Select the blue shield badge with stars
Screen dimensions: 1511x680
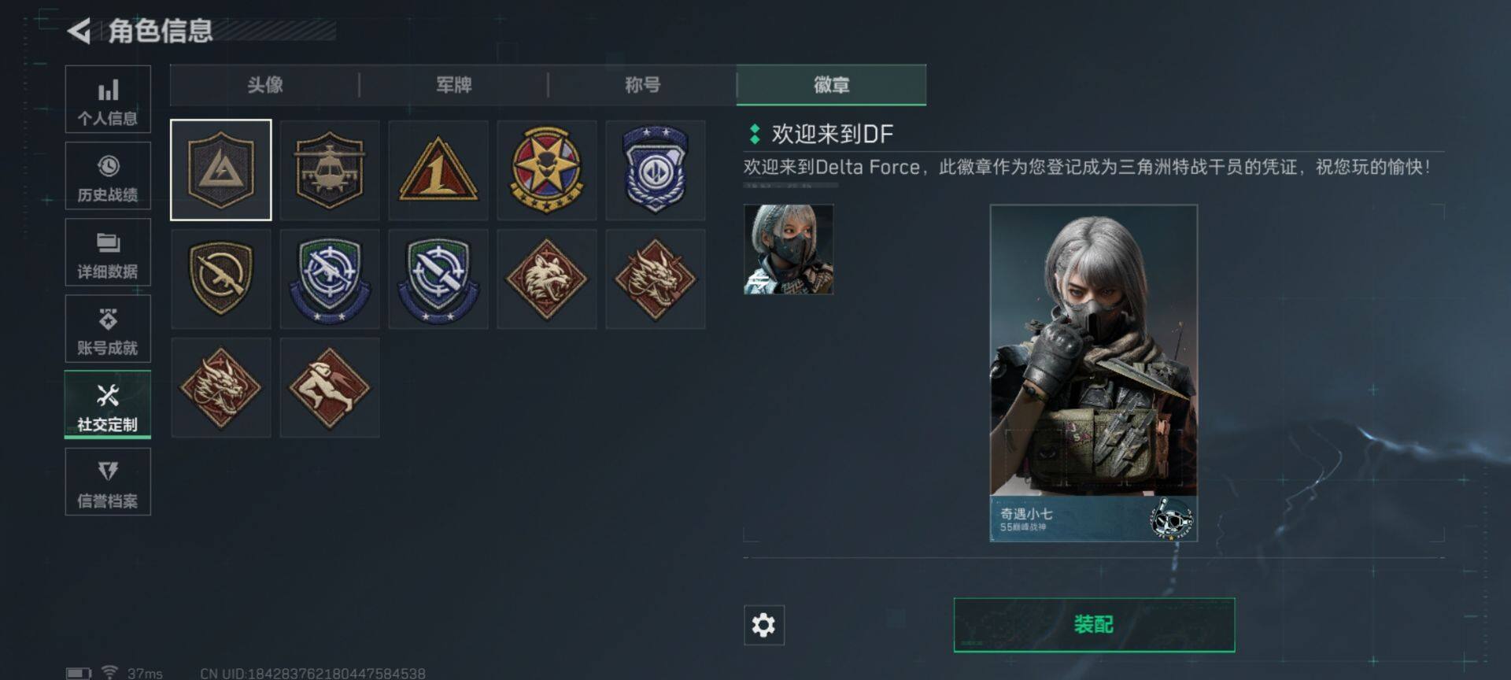point(656,170)
